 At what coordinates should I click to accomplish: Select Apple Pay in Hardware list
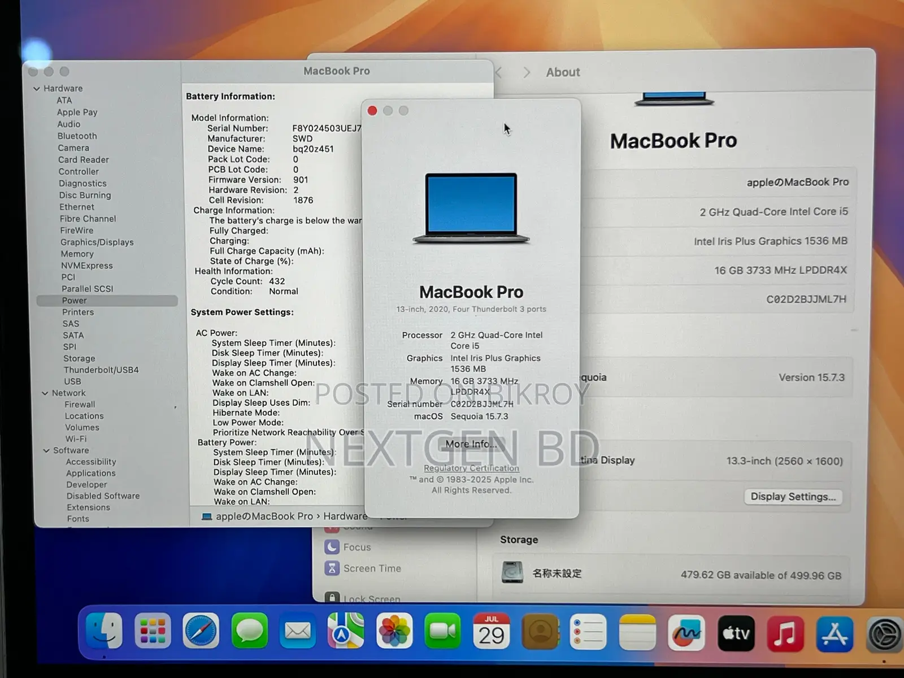pos(77,112)
